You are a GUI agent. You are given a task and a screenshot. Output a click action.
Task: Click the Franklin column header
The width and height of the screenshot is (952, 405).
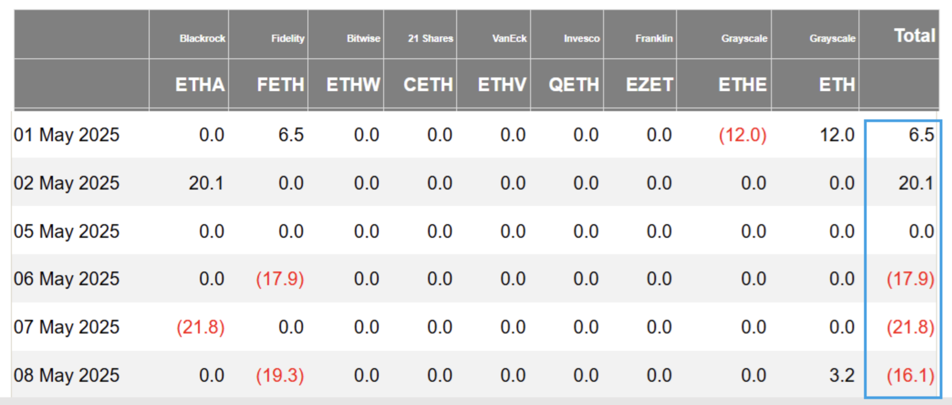click(654, 39)
